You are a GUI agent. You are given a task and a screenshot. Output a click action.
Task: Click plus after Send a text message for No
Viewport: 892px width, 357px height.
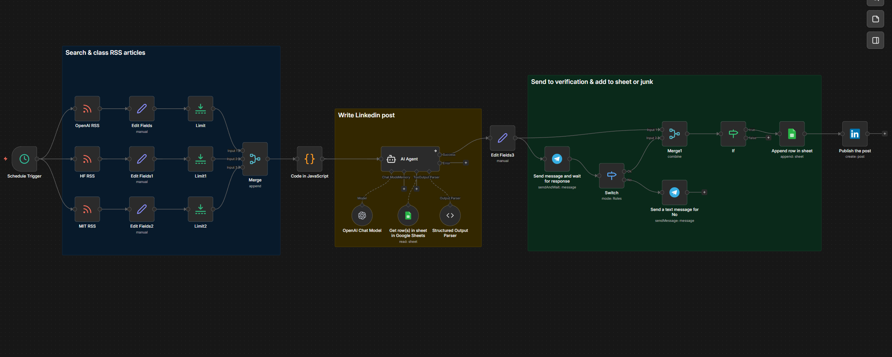coord(704,192)
